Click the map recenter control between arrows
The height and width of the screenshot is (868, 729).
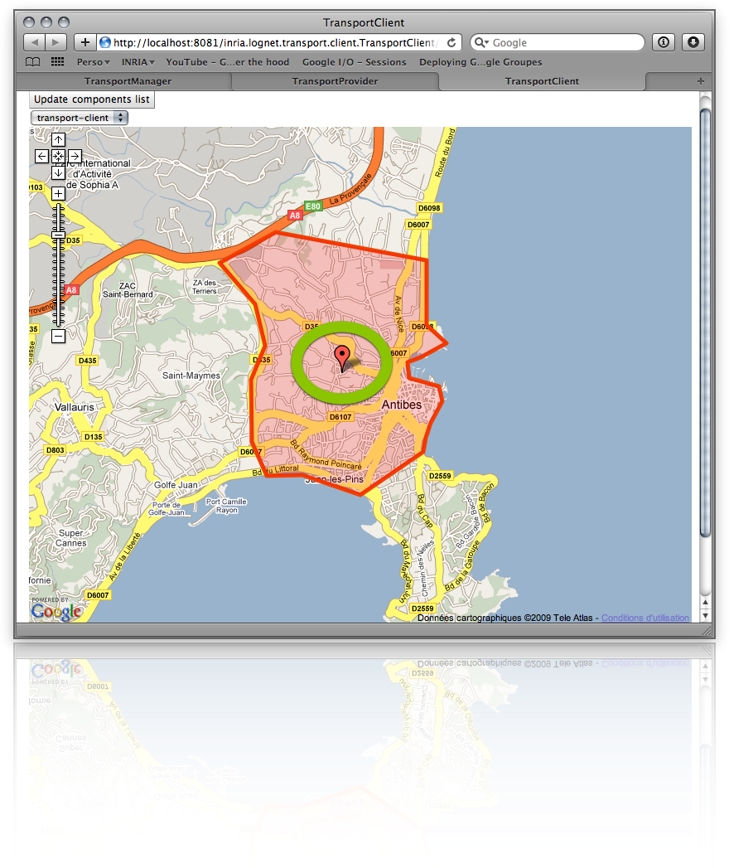click(58, 156)
